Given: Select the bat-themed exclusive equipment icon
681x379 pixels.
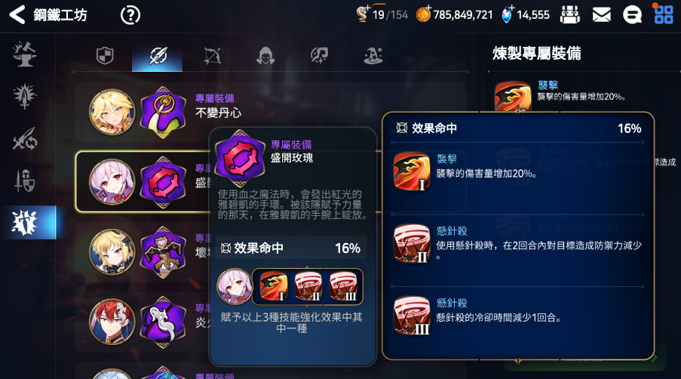Looking at the screenshot, I should [x=163, y=252].
